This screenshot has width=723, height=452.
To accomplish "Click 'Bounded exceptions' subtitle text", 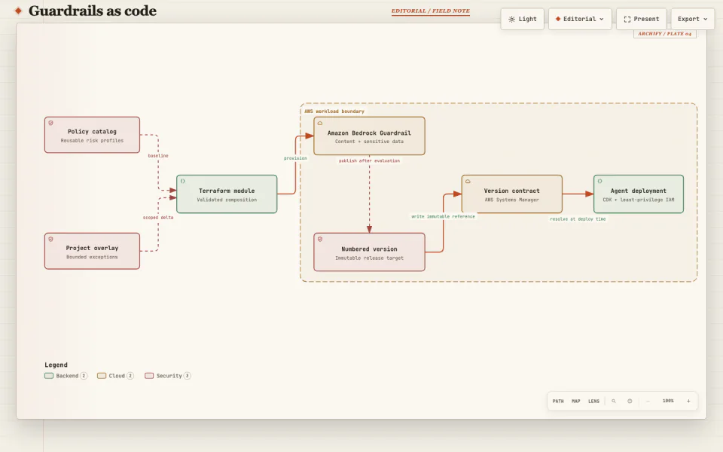I will tap(92, 258).
